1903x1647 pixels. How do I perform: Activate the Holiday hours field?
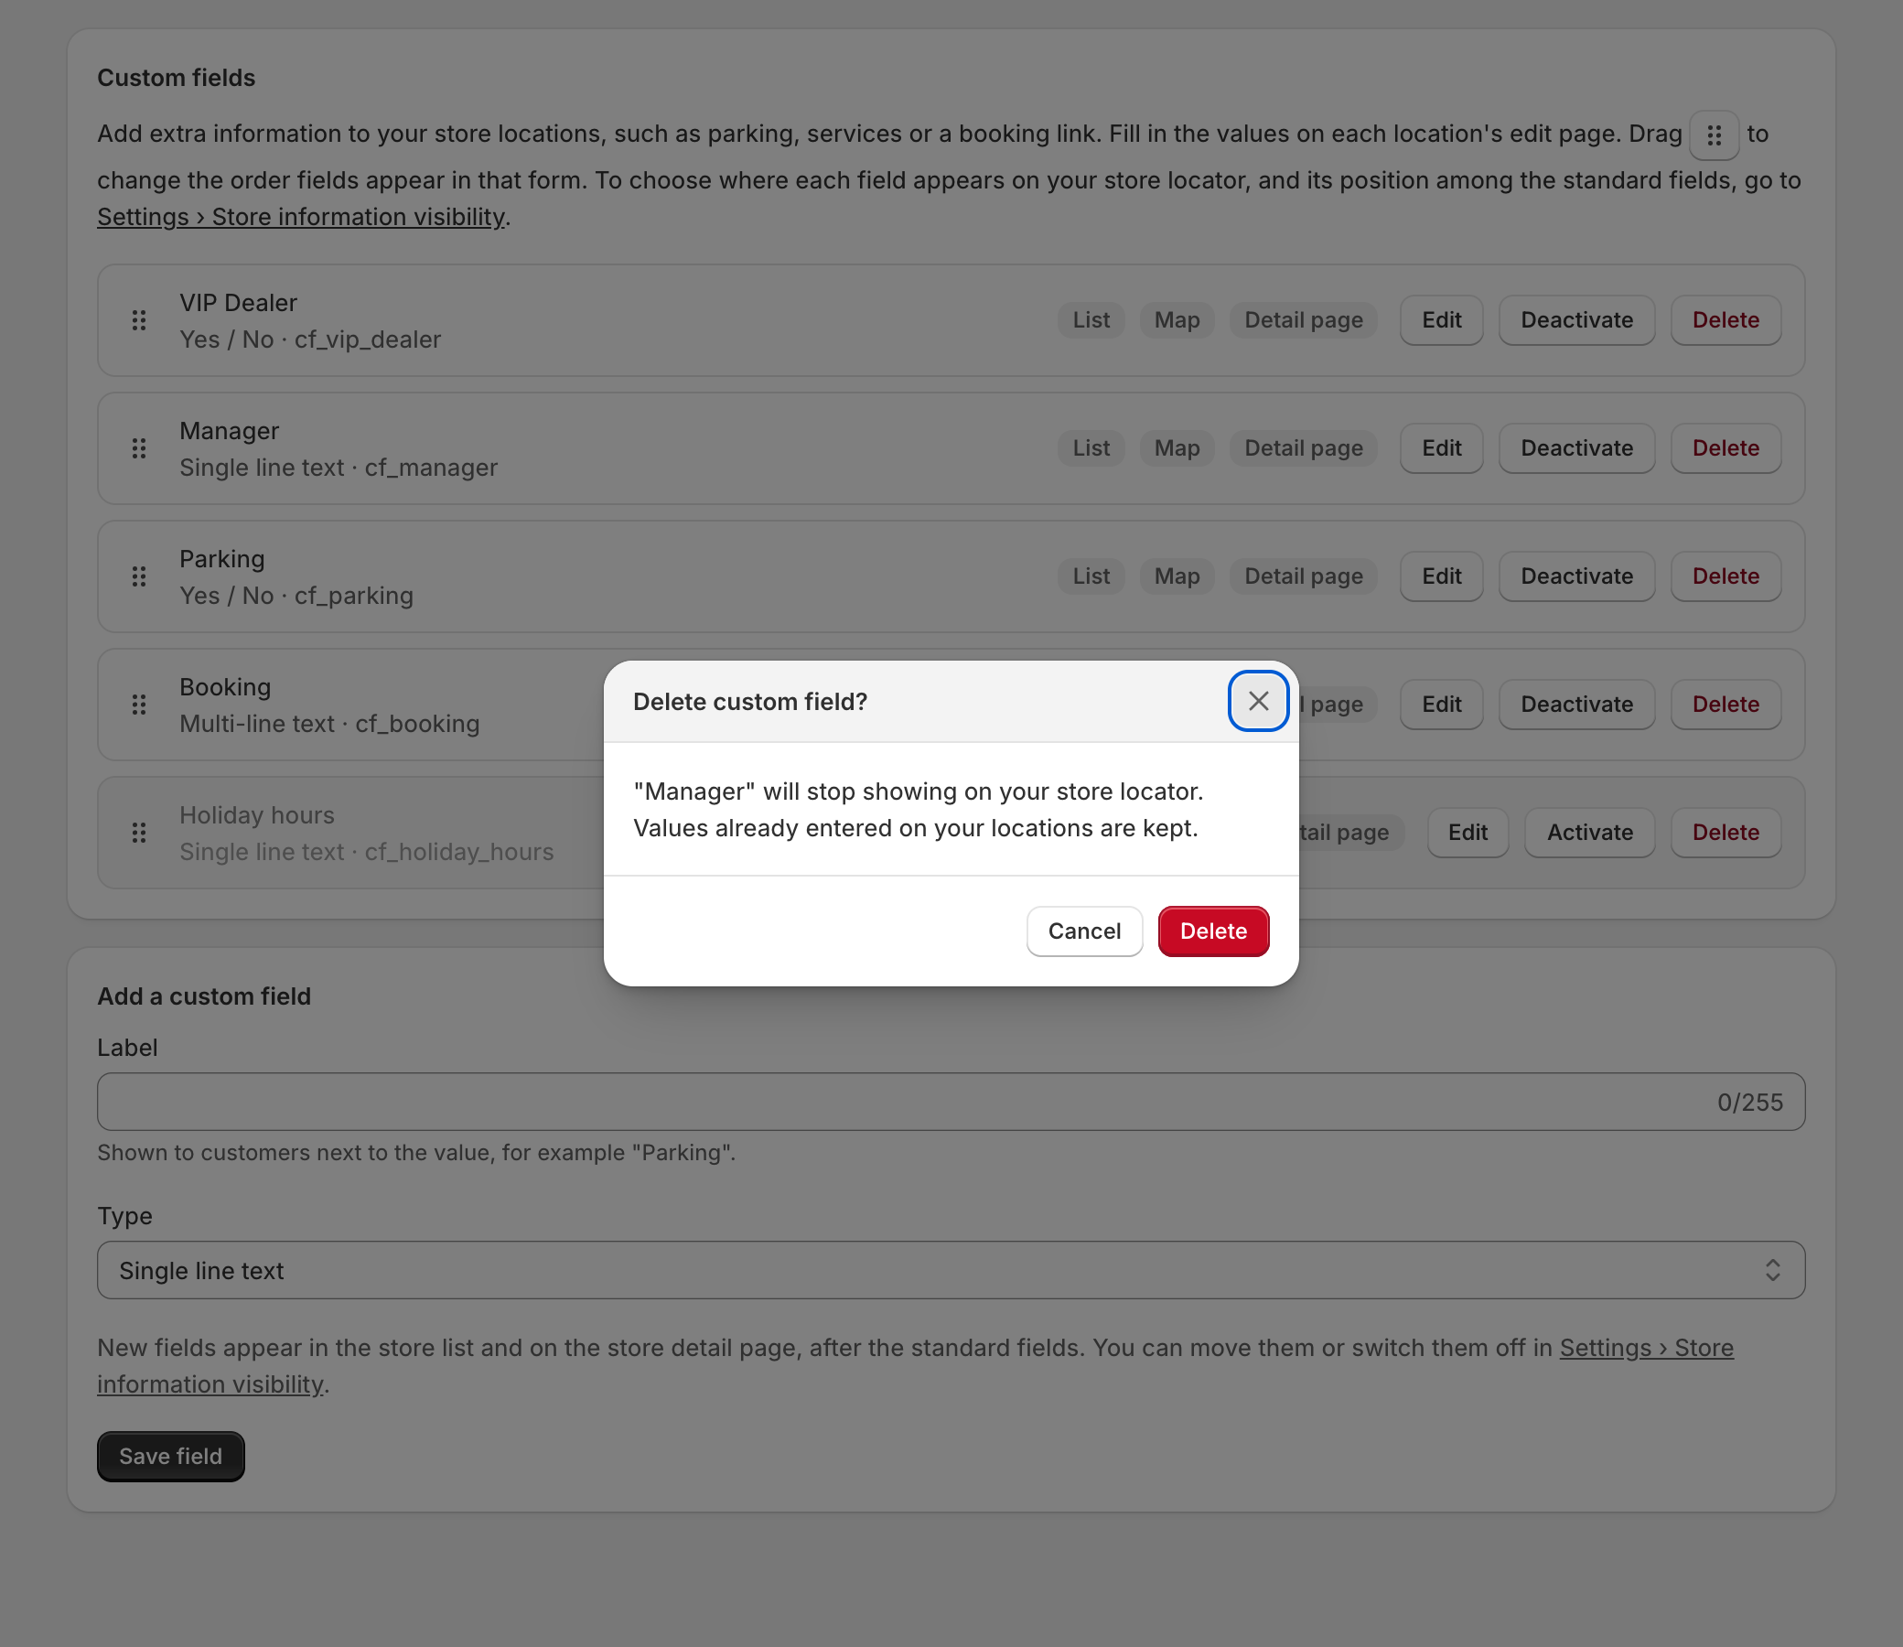tap(1590, 833)
